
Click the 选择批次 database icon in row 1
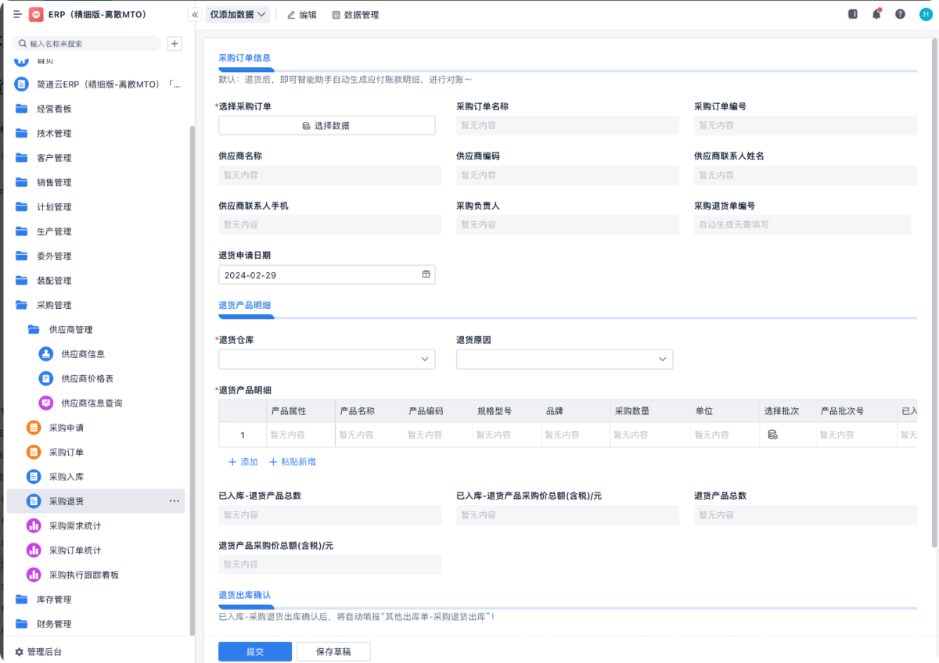coord(772,435)
